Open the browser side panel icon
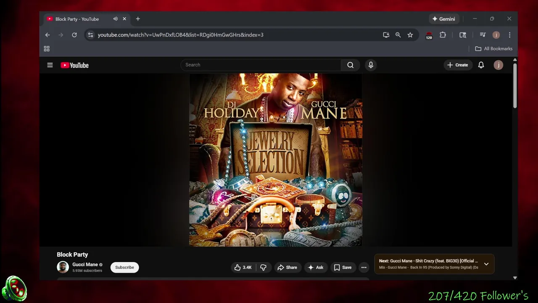This screenshot has height=303, width=538. tap(463, 35)
